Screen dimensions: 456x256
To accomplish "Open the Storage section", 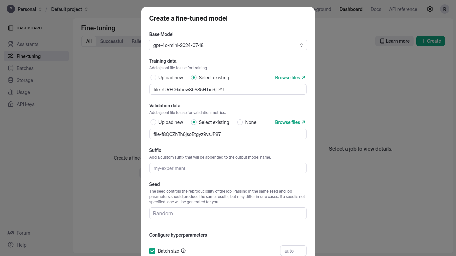I will (25, 80).
